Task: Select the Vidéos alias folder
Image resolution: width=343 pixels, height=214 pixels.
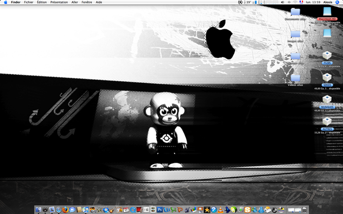Action: point(295,79)
